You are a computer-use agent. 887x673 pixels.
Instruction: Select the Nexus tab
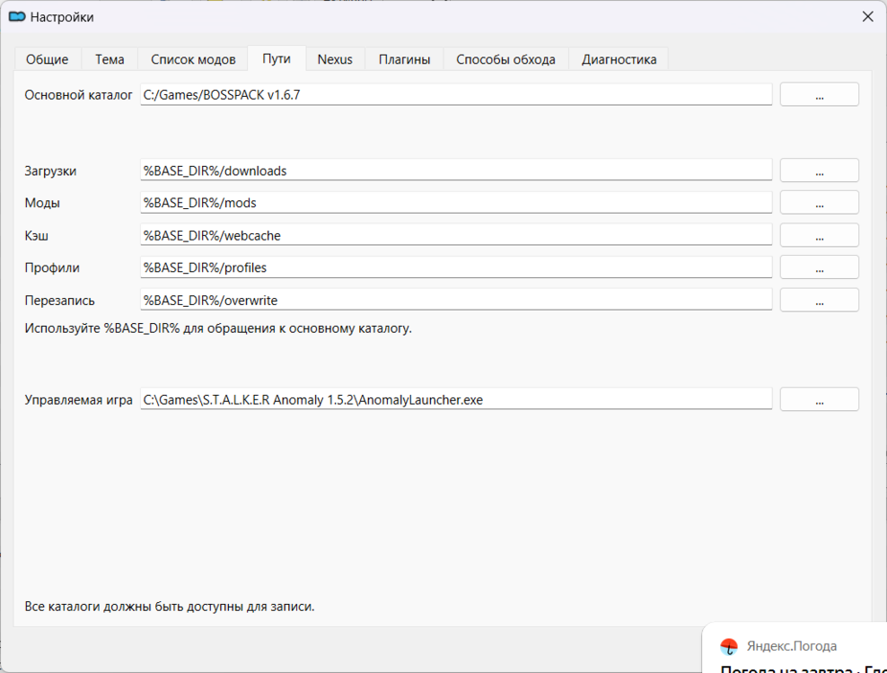tap(335, 59)
